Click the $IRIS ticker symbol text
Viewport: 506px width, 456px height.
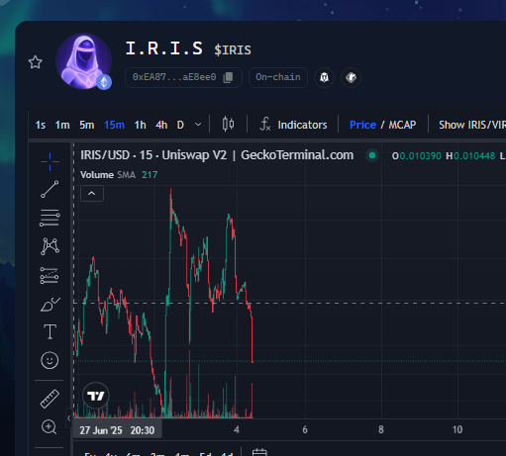pyautogui.click(x=233, y=50)
